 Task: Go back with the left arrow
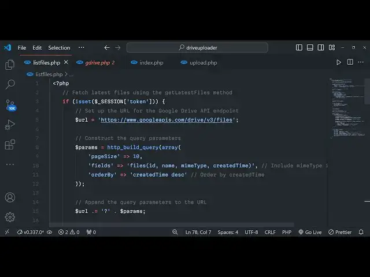click(x=107, y=47)
